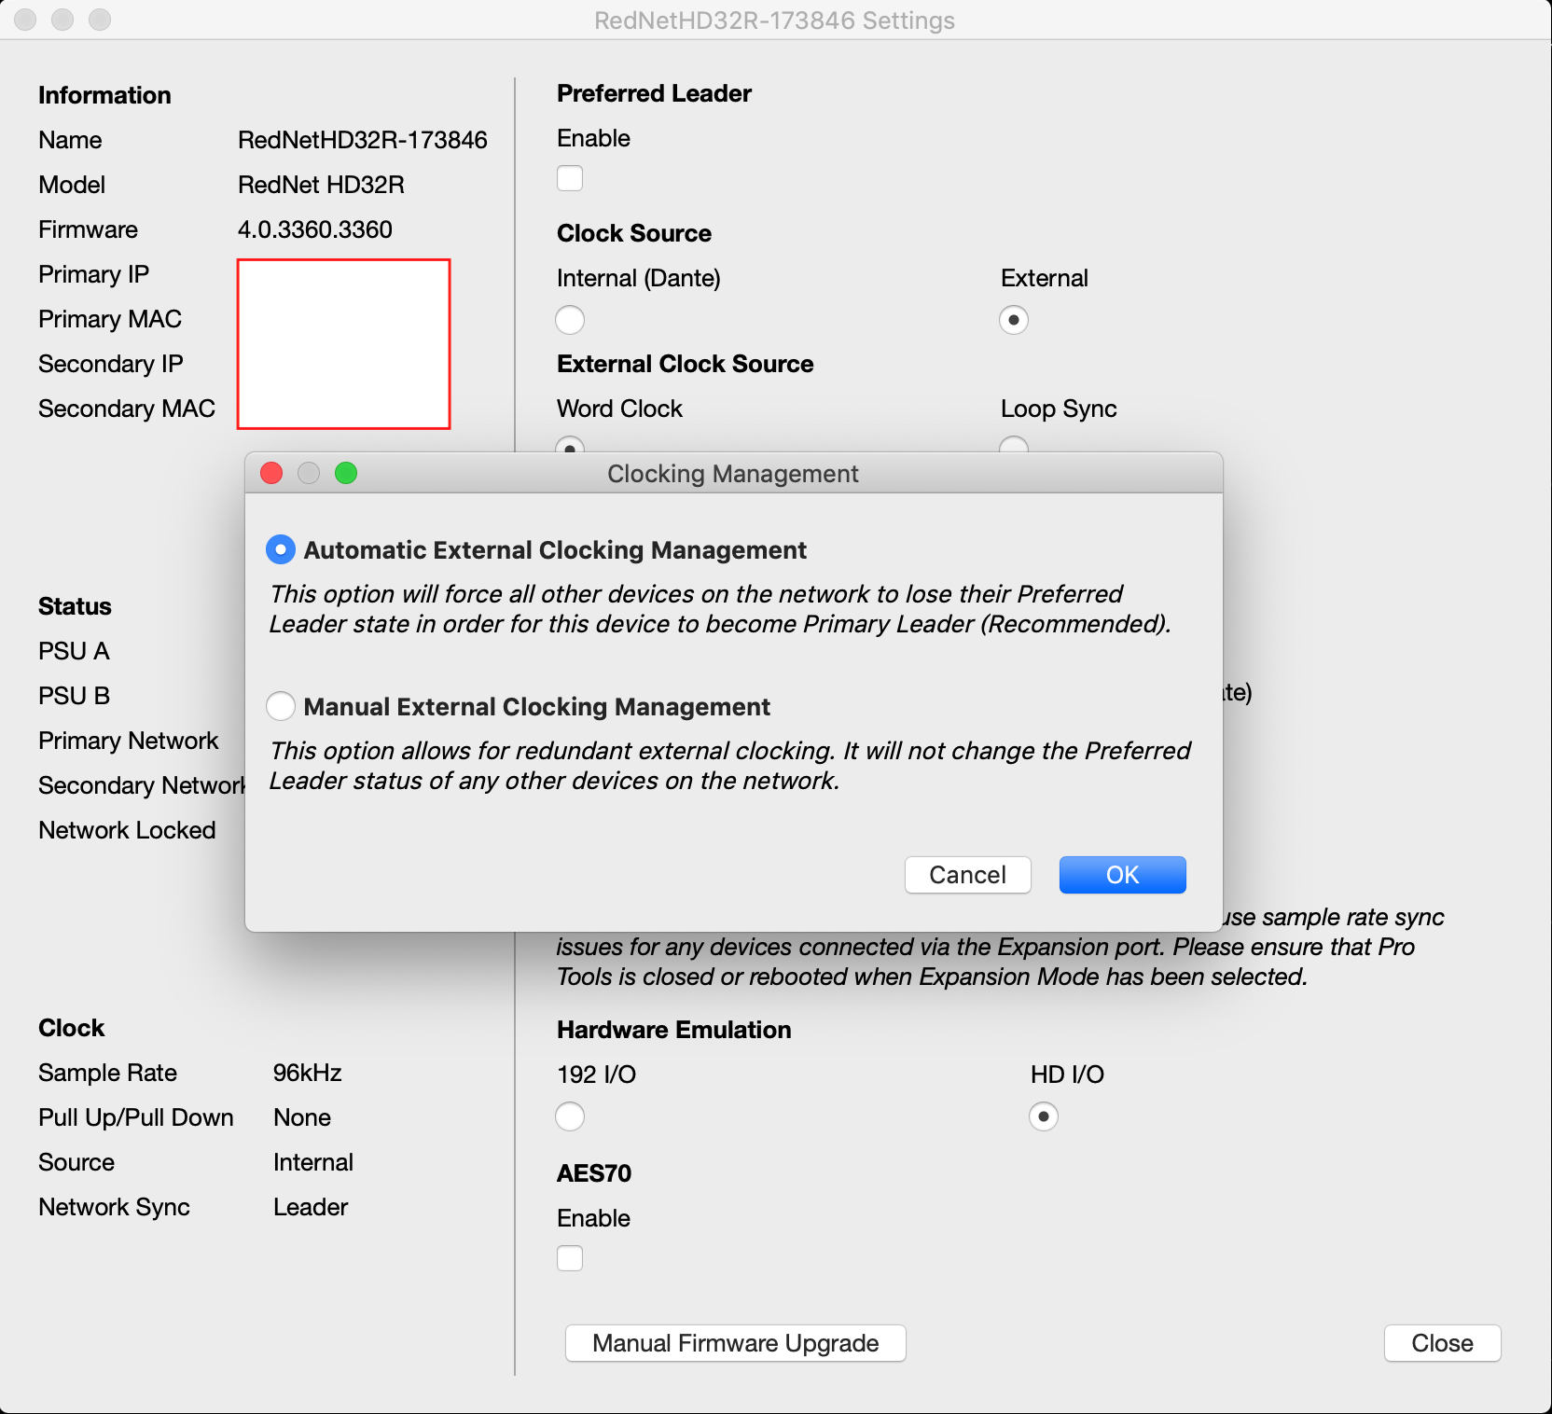Image resolution: width=1552 pixels, height=1414 pixels.
Task: Click OK in Clocking Management dialog
Action: coord(1122,875)
